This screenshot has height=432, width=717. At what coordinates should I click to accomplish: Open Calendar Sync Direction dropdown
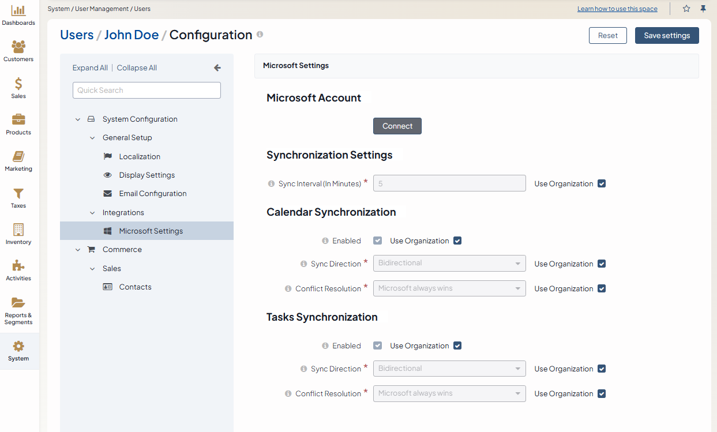(x=449, y=264)
